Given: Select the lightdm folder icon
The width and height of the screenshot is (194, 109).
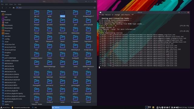Looking at the screenshot, I should pos(75,38).
